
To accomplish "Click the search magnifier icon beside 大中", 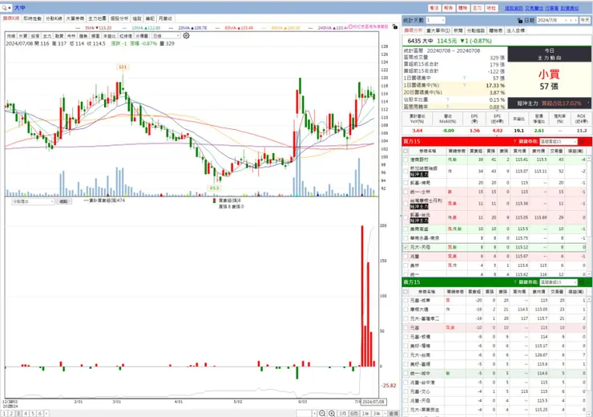I will 5,7.
